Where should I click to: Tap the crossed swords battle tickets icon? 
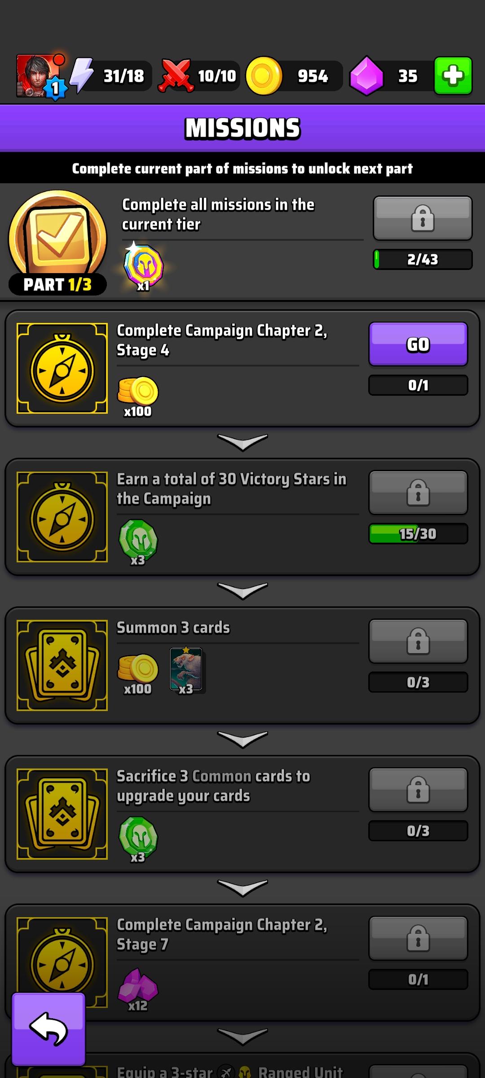176,75
